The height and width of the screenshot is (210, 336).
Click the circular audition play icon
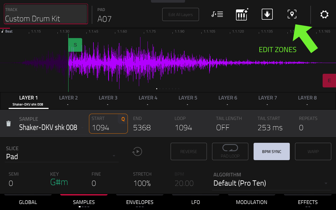(x=137, y=151)
